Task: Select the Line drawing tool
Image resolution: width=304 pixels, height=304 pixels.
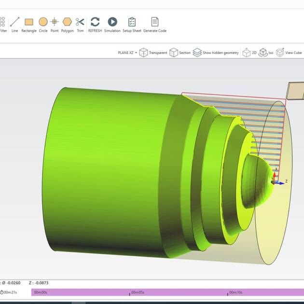Action: tap(14, 22)
